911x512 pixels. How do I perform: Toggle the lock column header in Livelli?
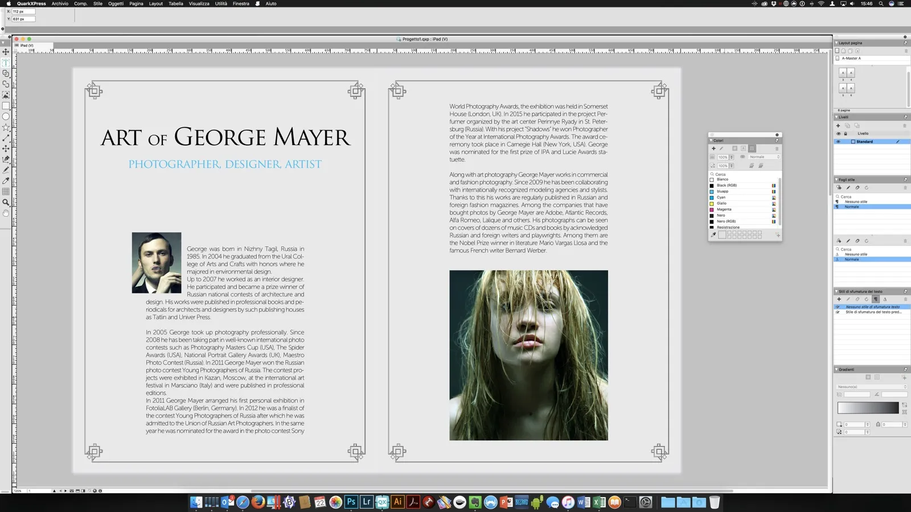(x=846, y=134)
